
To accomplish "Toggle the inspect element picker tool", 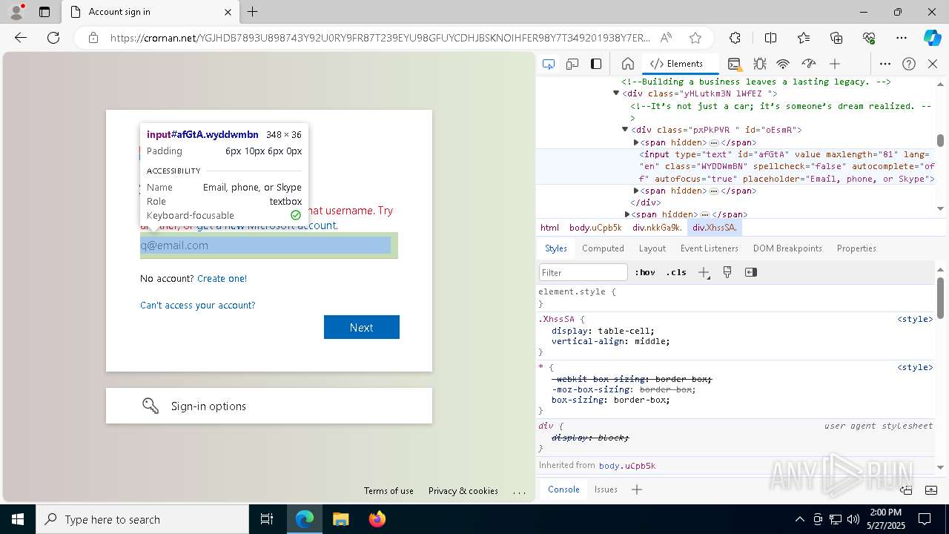I will click(x=549, y=64).
